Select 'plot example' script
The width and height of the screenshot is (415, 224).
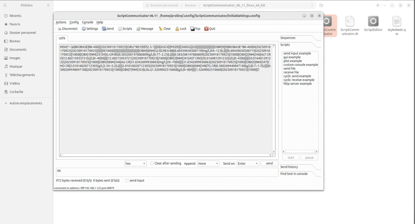(x=292, y=61)
